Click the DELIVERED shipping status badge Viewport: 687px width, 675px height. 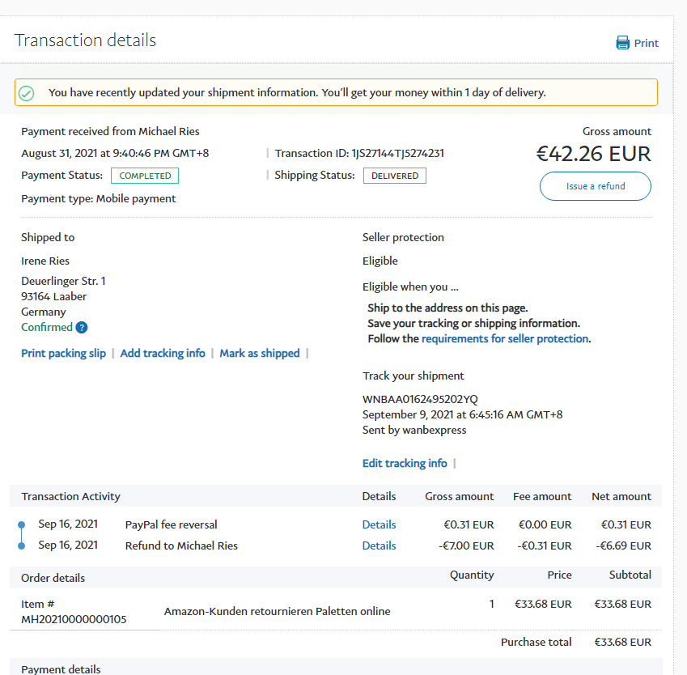click(x=394, y=176)
